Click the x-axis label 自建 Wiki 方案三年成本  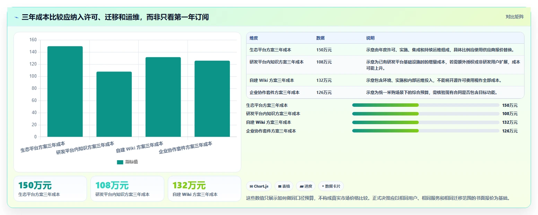140,147
